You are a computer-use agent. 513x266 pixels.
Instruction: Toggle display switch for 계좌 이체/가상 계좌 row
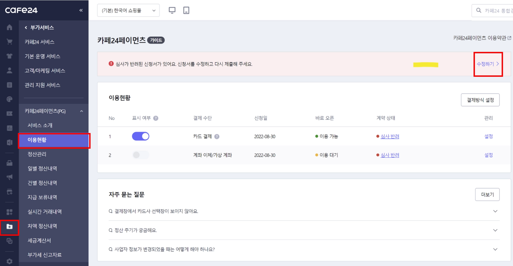coord(141,155)
